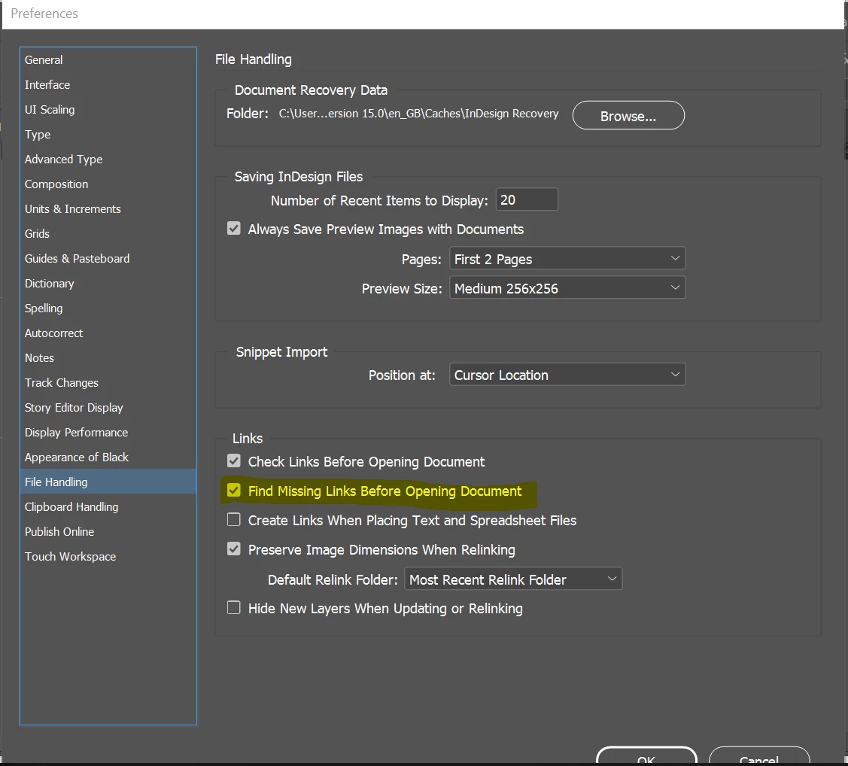Click the recovery folder path text
Image resolution: width=848 pixels, height=766 pixels.
(x=418, y=114)
